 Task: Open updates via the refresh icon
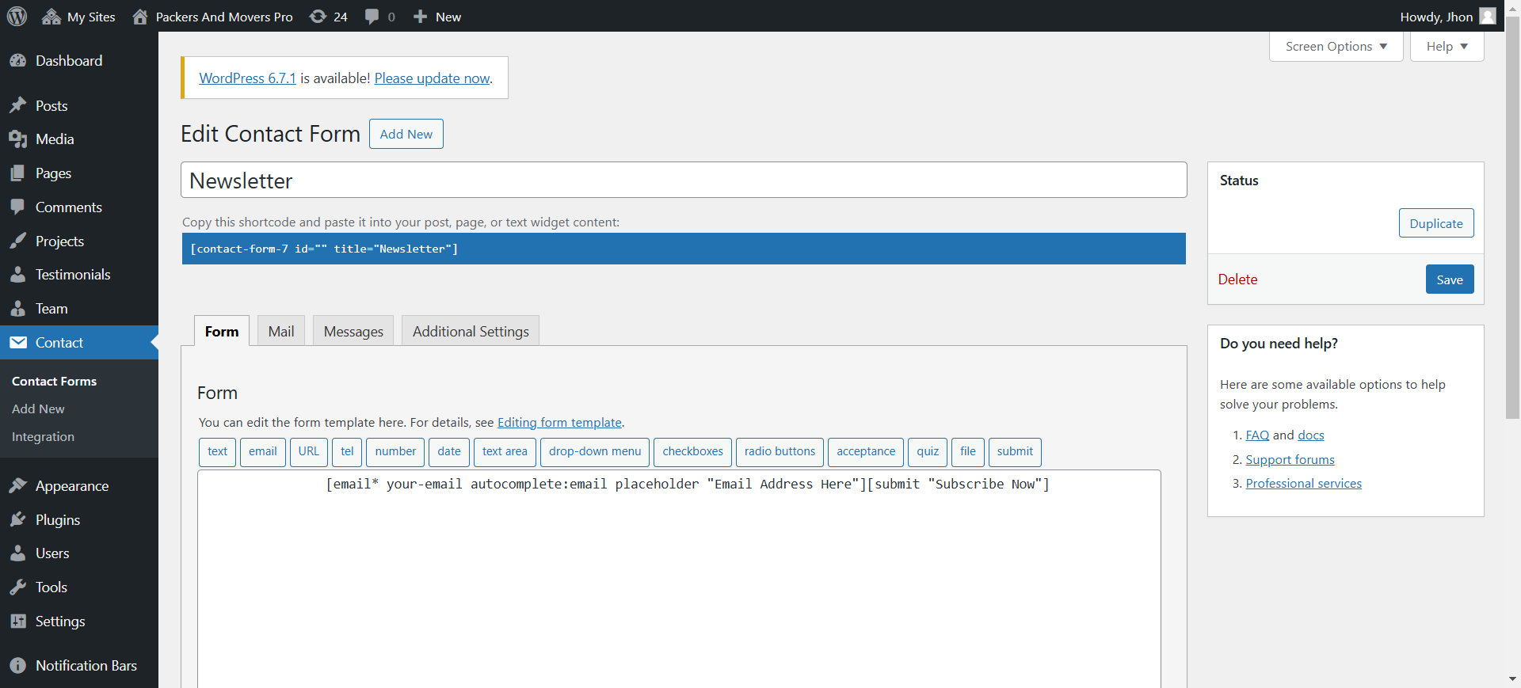point(318,17)
